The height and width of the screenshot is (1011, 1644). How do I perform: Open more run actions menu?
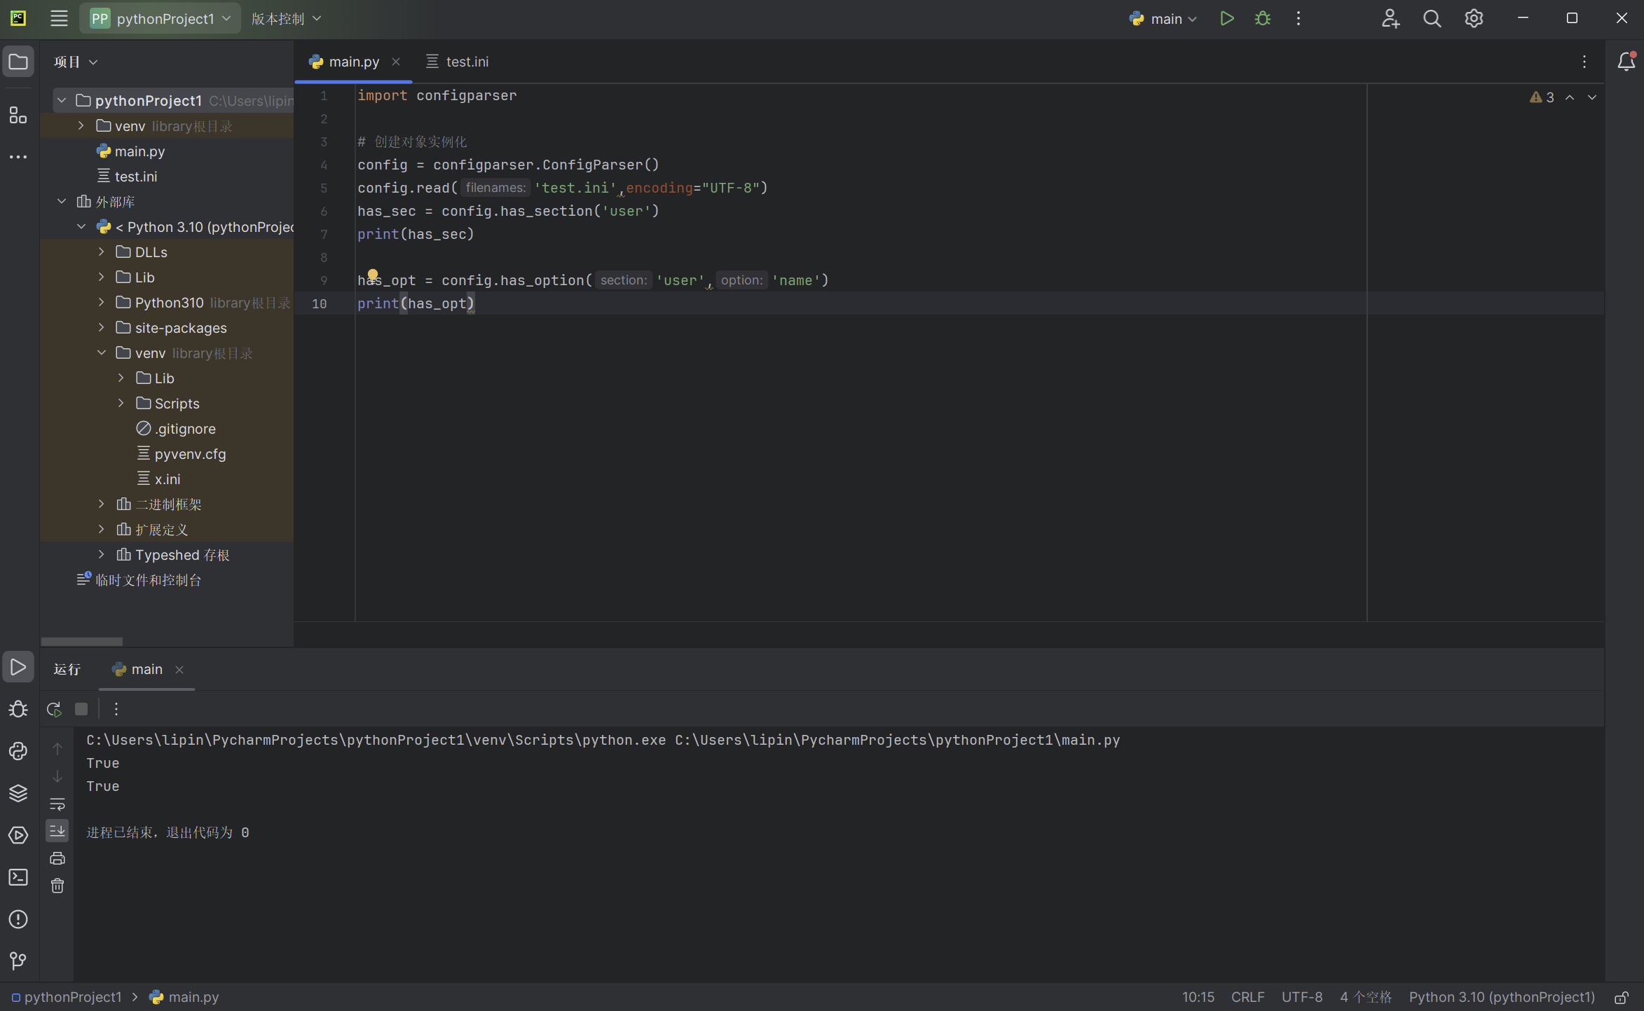(1299, 19)
